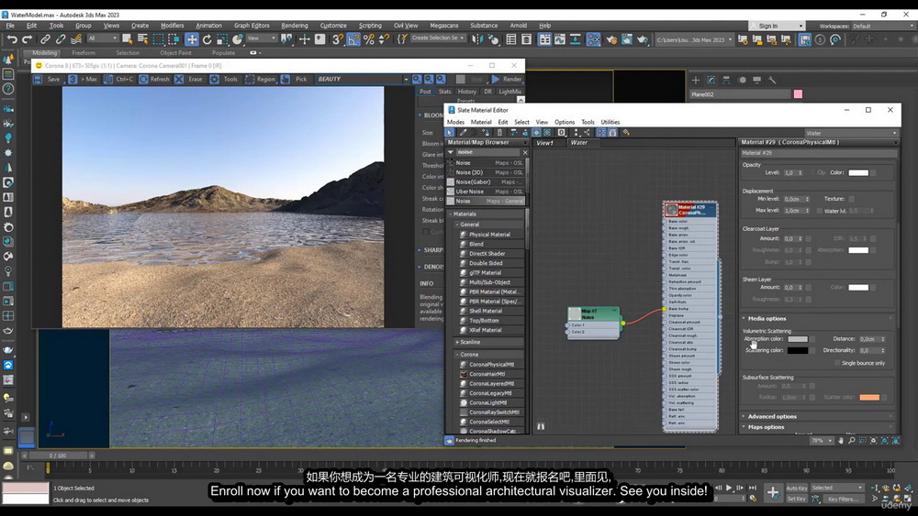
Task: Click the pan hand tool in Slate editor
Action: 841,441
